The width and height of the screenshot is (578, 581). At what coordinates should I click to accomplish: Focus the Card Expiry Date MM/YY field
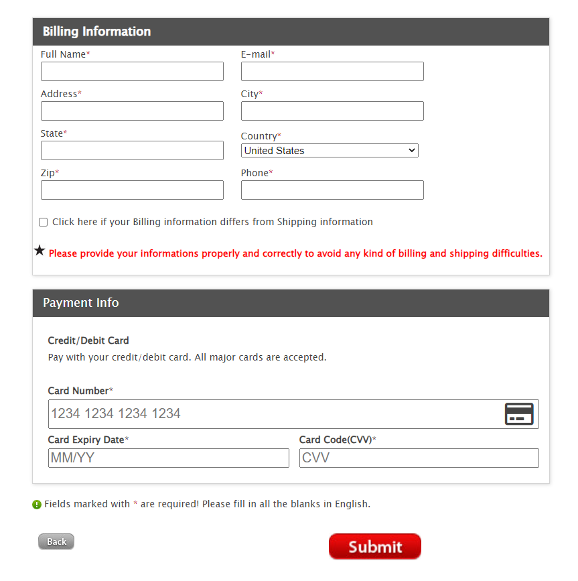(168, 458)
